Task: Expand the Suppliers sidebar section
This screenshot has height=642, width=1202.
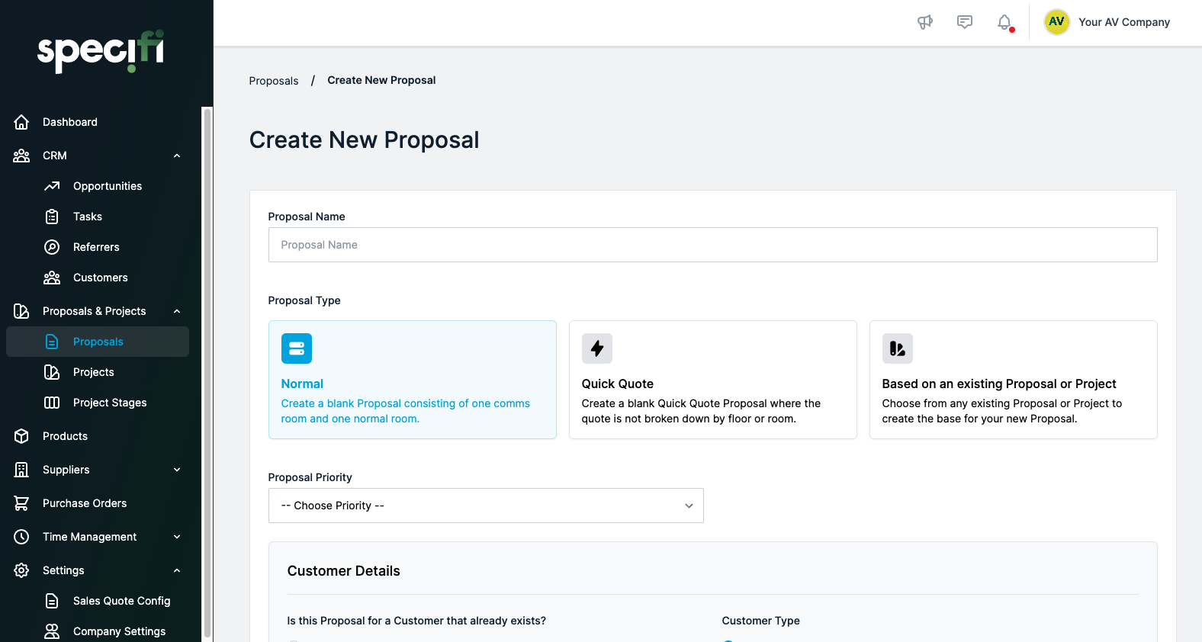Action: [x=177, y=470]
